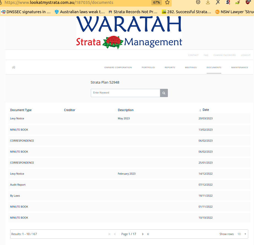
Task: Click the date 18/11/2022
Action: tap(206, 196)
